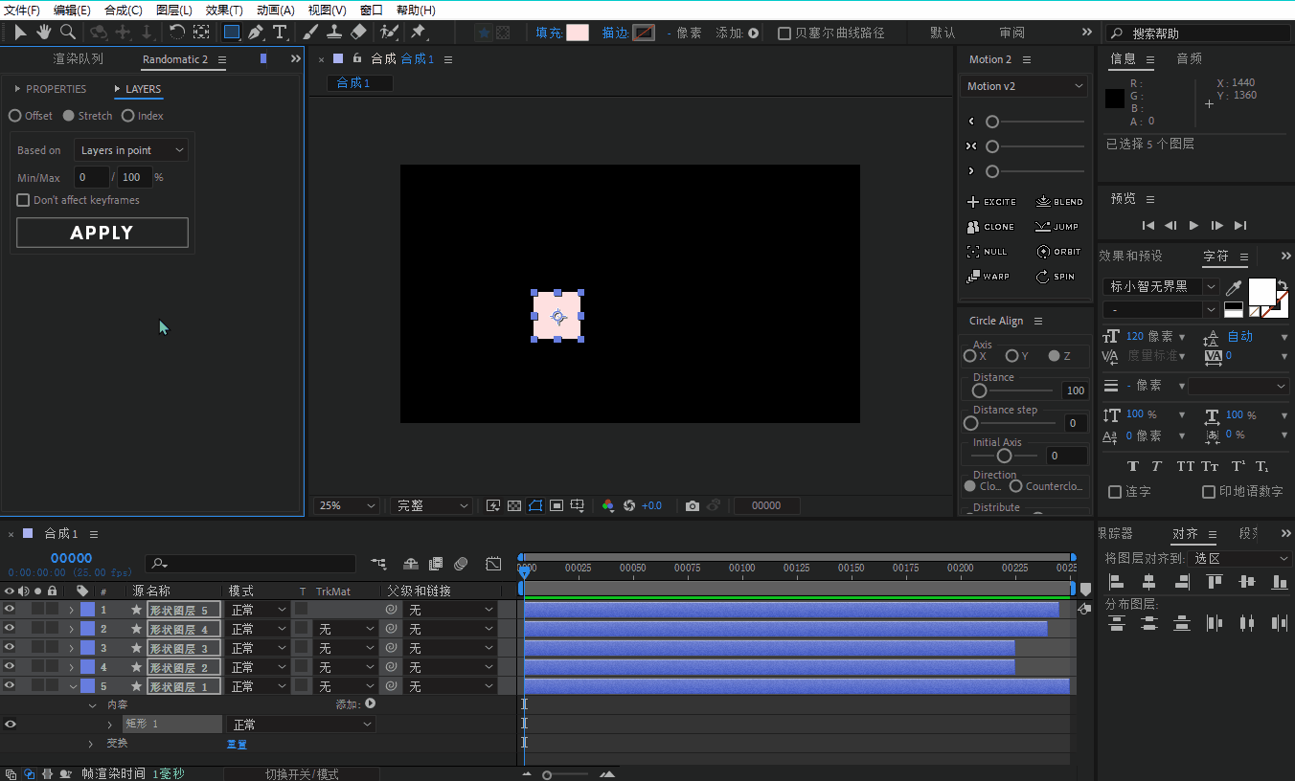This screenshot has width=1295, height=781.
Task: Select the Y axis in Circle Align
Action: click(1011, 356)
